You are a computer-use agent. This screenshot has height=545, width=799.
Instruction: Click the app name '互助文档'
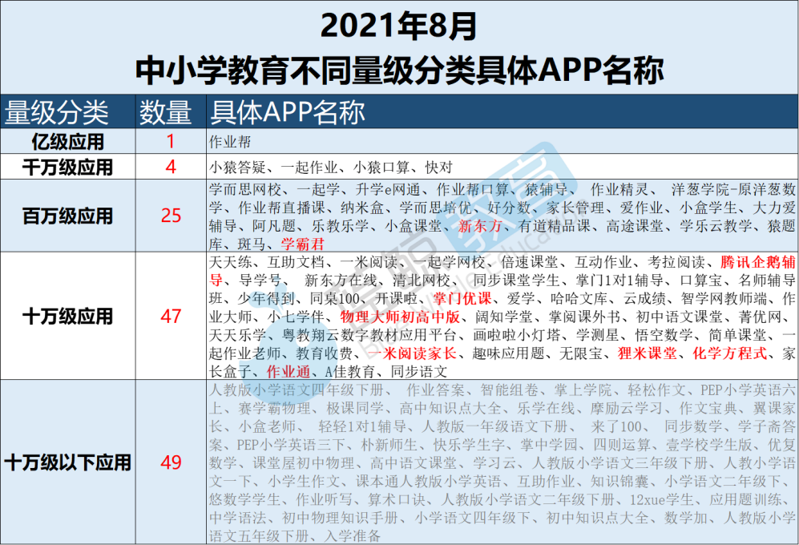tap(297, 262)
